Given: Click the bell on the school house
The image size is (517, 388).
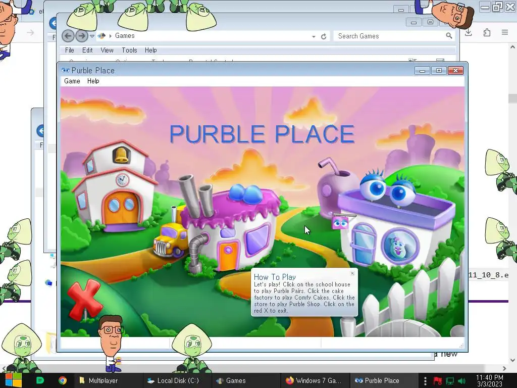Looking at the screenshot, I should click(x=121, y=155).
